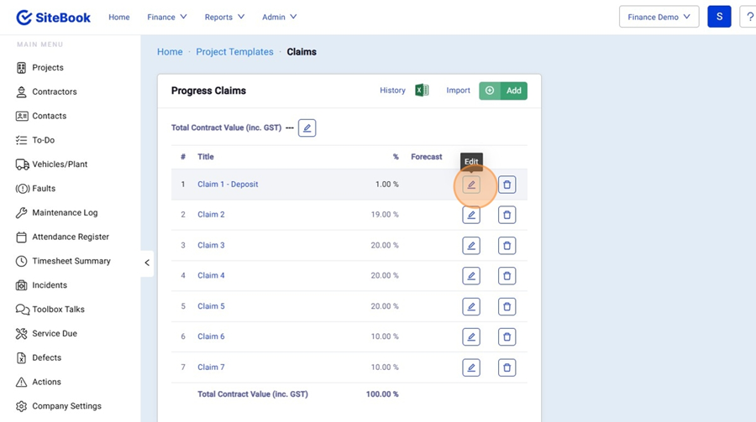Remove Claim 6 with the trash icon

(507, 337)
